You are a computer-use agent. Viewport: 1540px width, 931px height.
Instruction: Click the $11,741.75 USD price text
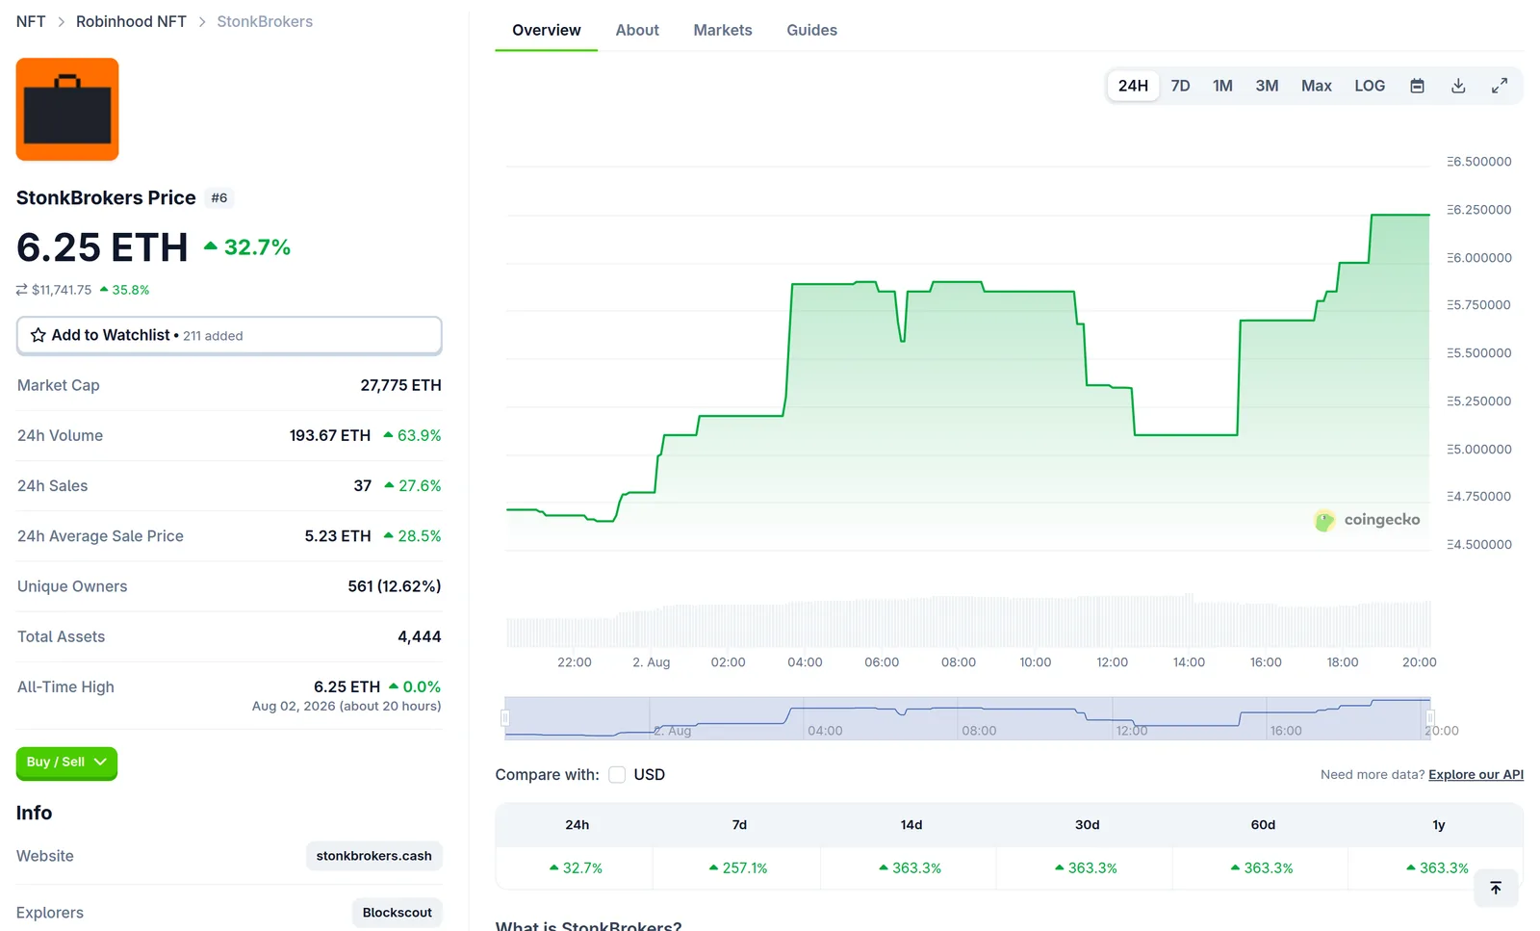tap(62, 290)
